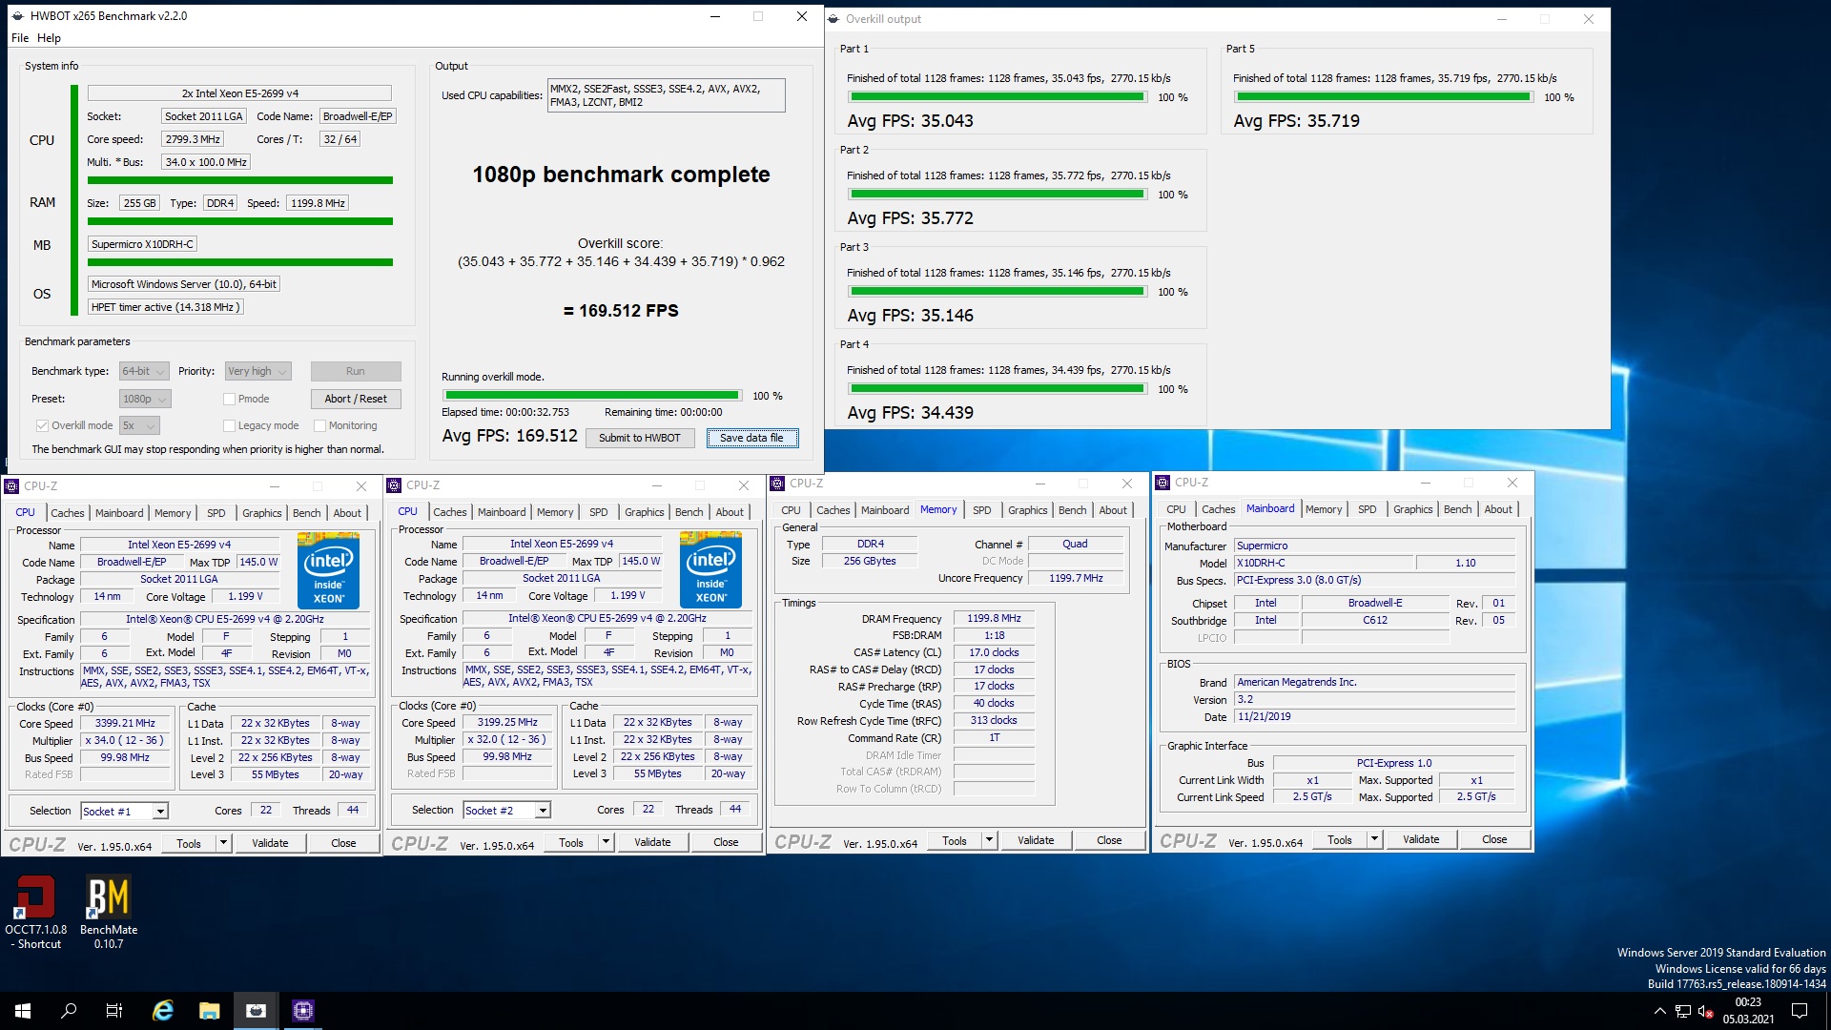
Task: Click the Supermicro X10DRH-C motherboard field
Action: pos(142,244)
